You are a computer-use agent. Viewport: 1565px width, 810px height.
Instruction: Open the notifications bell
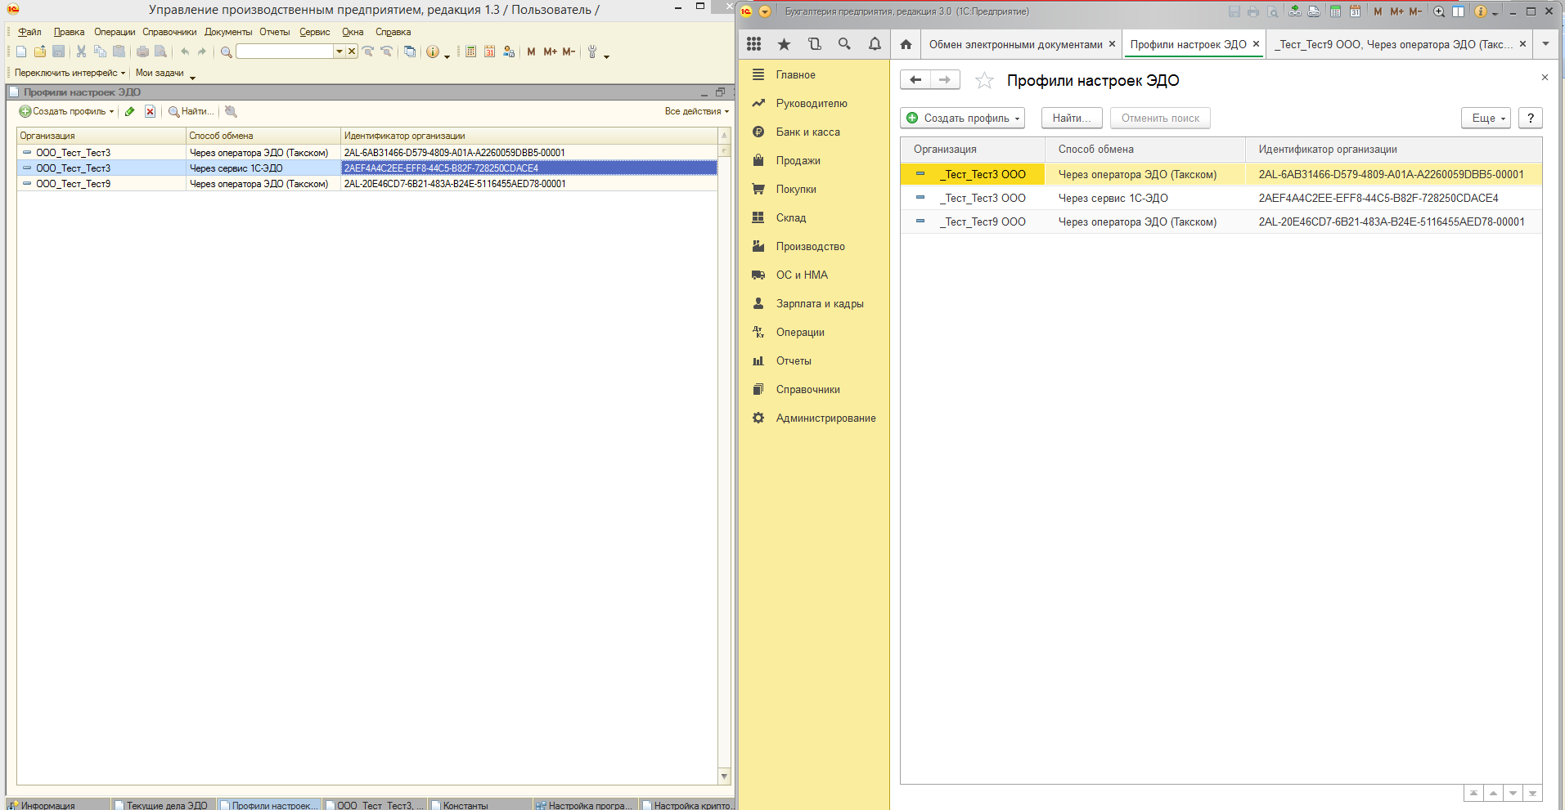875,44
